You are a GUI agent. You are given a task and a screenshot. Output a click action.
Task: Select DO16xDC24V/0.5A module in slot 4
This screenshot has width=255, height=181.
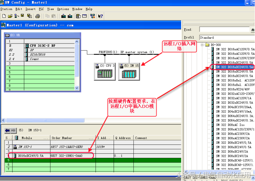[31, 156]
